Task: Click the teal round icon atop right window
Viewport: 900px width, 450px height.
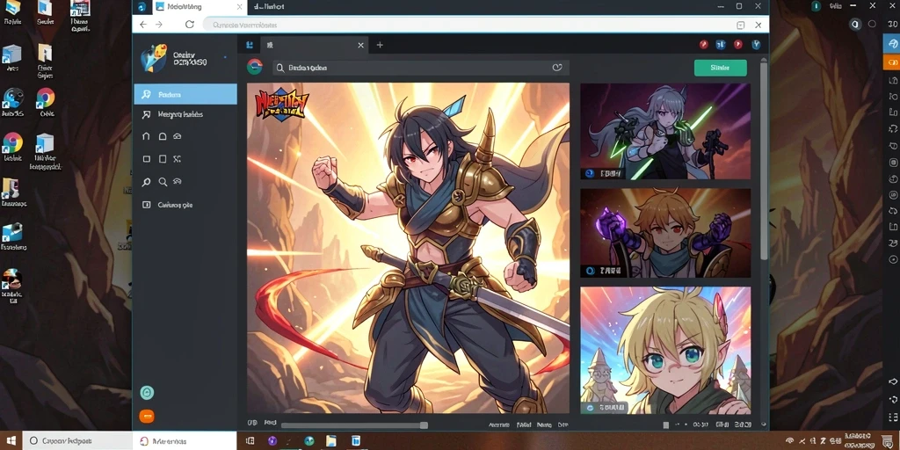Action: [816, 6]
